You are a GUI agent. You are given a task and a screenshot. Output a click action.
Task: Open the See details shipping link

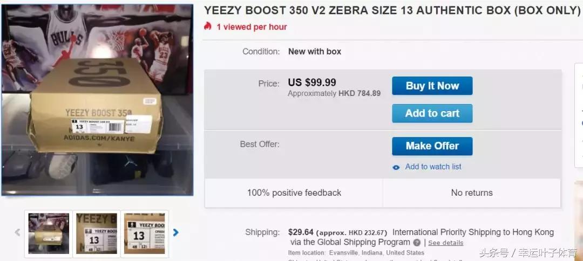click(445, 243)
